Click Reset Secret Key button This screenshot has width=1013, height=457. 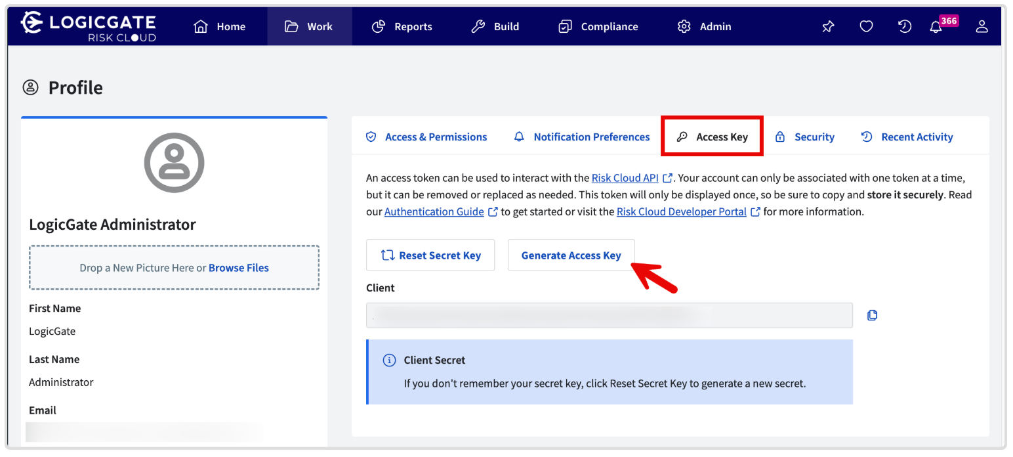click(x=430, y=255)
